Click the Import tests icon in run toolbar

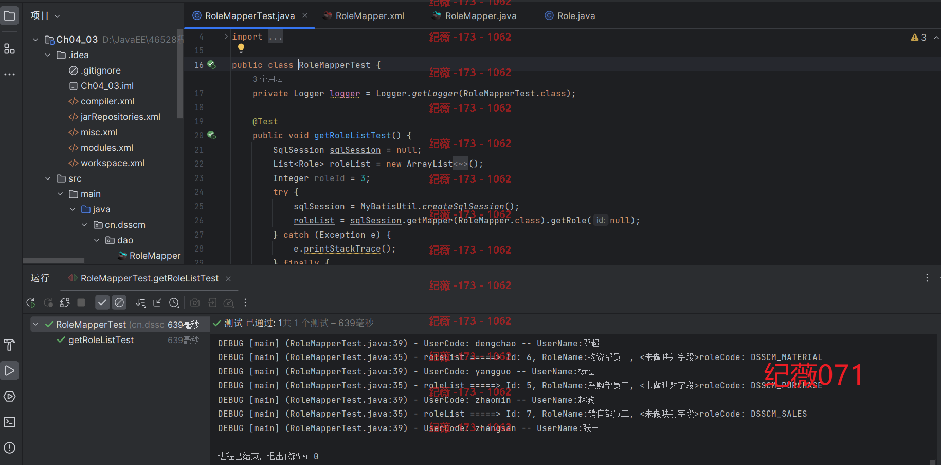click(157, 302)
